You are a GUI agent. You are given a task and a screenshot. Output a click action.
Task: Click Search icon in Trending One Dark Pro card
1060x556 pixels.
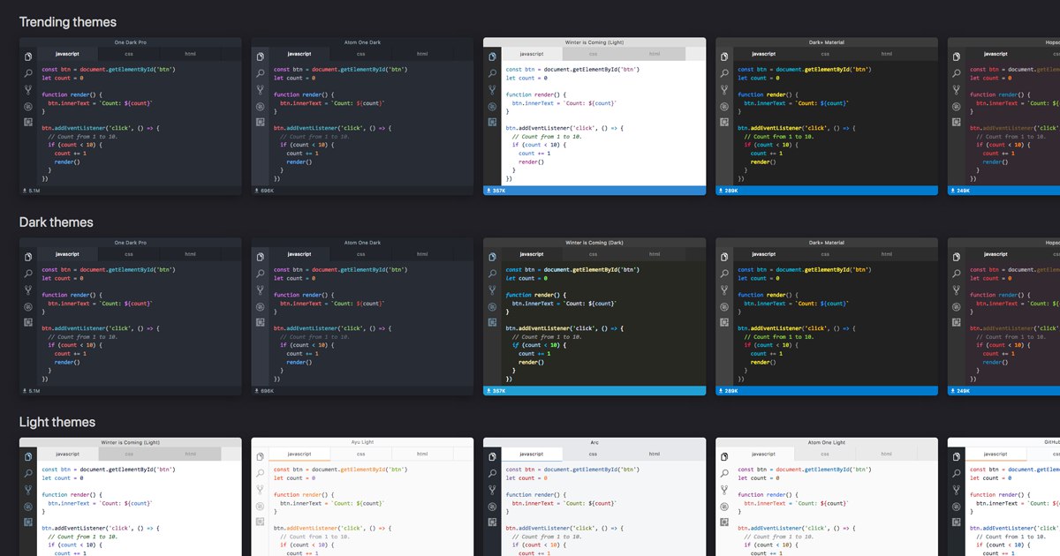(x=28, y=73)
